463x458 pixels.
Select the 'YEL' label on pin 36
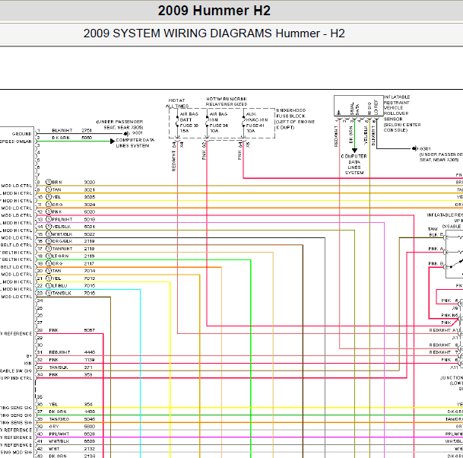coord(53,404)
